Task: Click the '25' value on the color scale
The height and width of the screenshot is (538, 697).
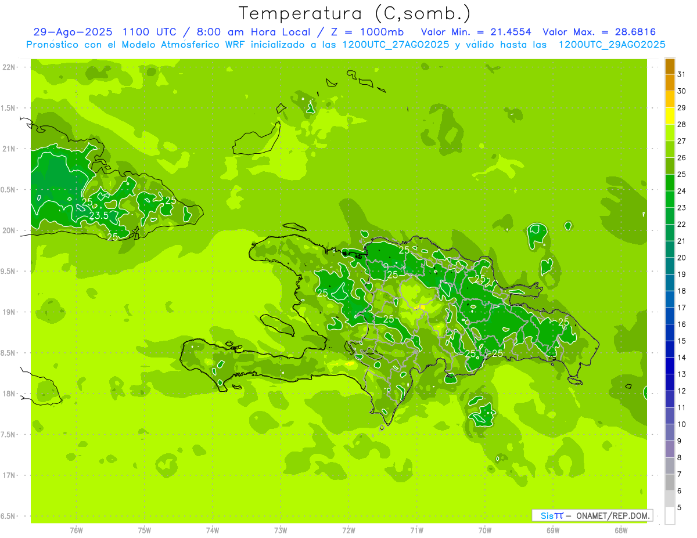Action: [x=682, y=174]
